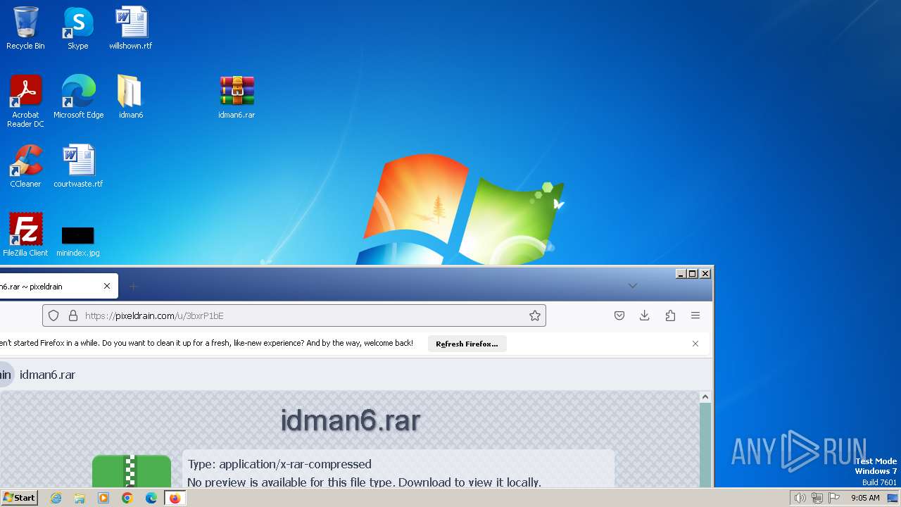Click the Type: application/x-rar-compressed text

[279, 464]
